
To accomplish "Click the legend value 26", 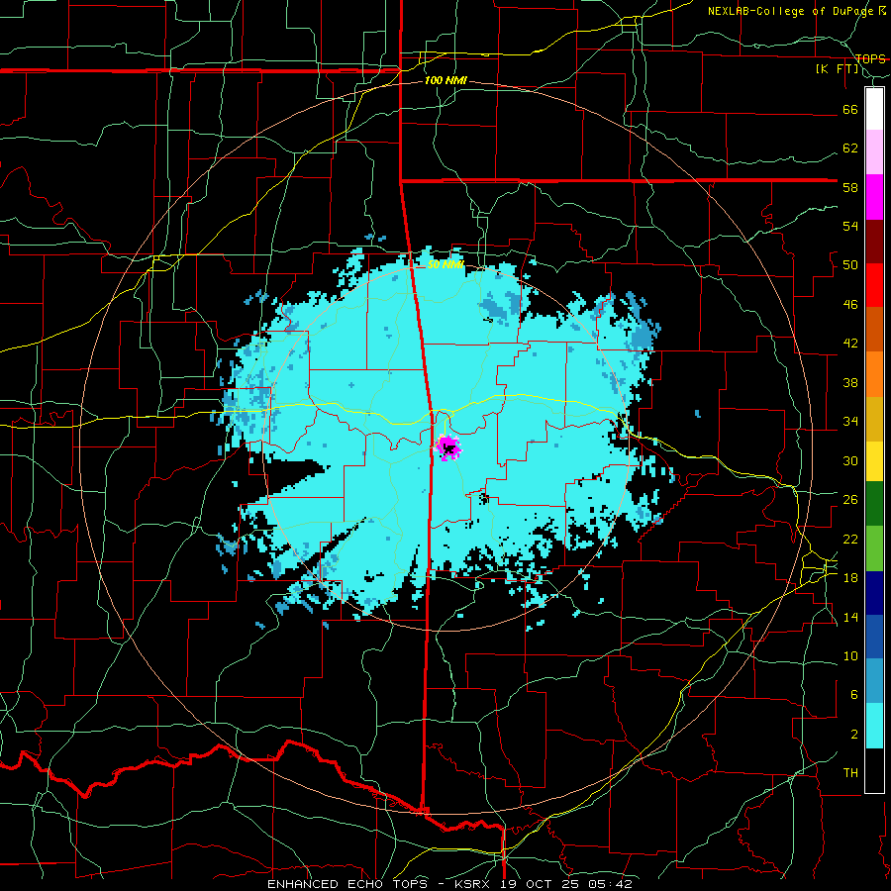I will tap(850, 500).
